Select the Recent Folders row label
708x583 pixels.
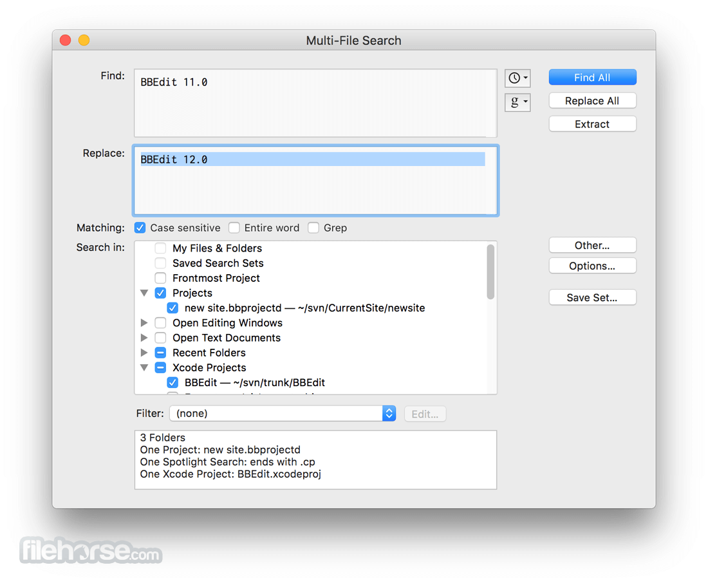tap(209, 353)
